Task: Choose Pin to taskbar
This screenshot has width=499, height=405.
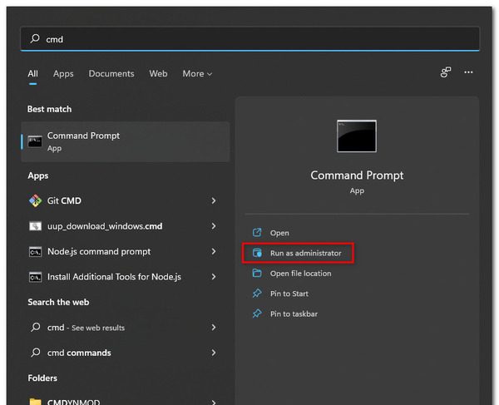Action: point(294,314)
